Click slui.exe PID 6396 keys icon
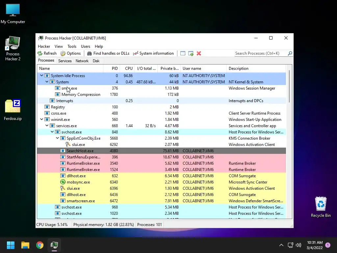Image resolution: width=337 pixels, height=253 pixels. coord(63,188)
